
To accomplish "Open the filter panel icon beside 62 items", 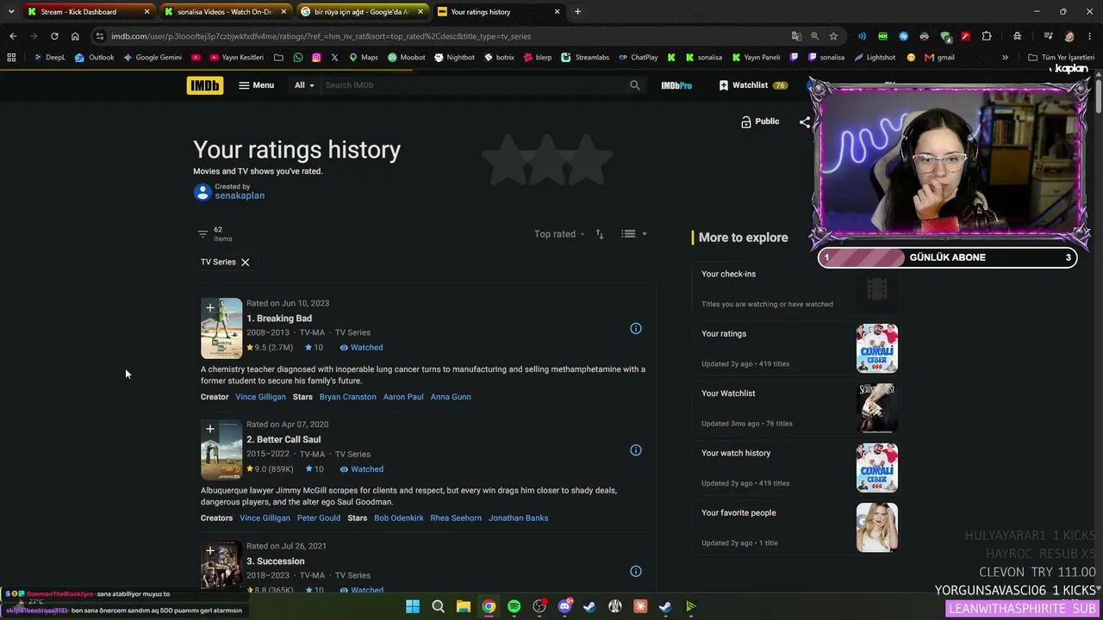I will click(x=203, y=233).
